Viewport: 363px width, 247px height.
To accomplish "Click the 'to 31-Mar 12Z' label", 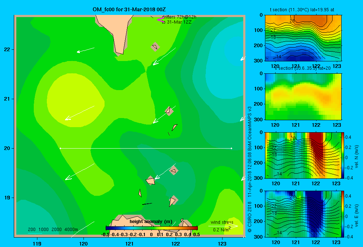I will pos(177,22).
